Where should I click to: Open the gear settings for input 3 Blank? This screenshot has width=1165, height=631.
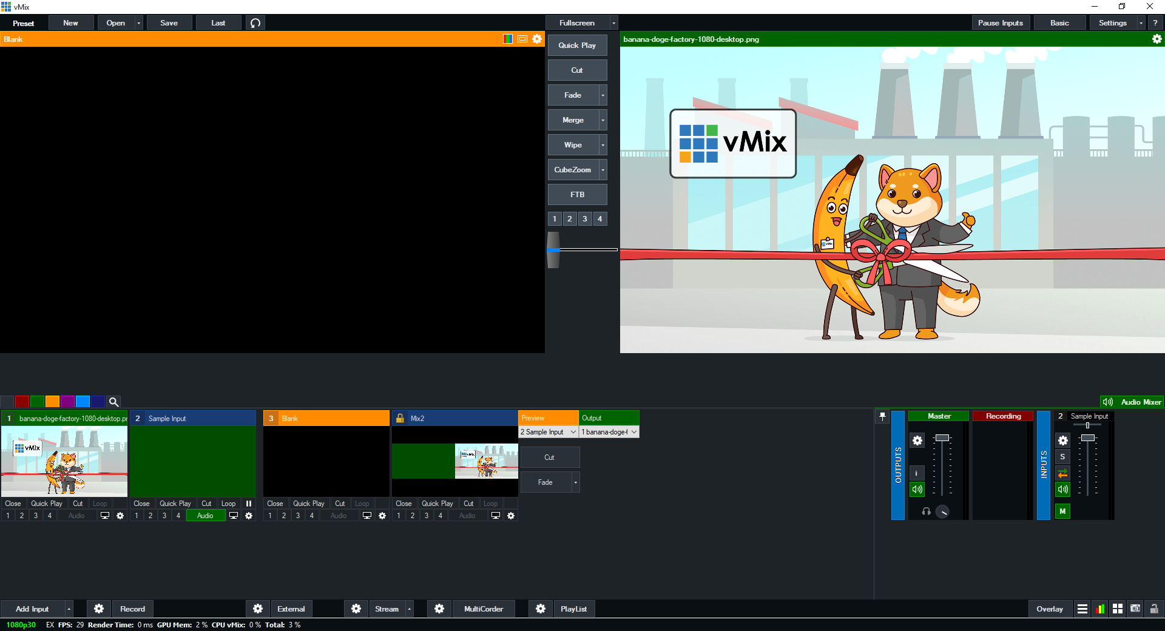382,516
